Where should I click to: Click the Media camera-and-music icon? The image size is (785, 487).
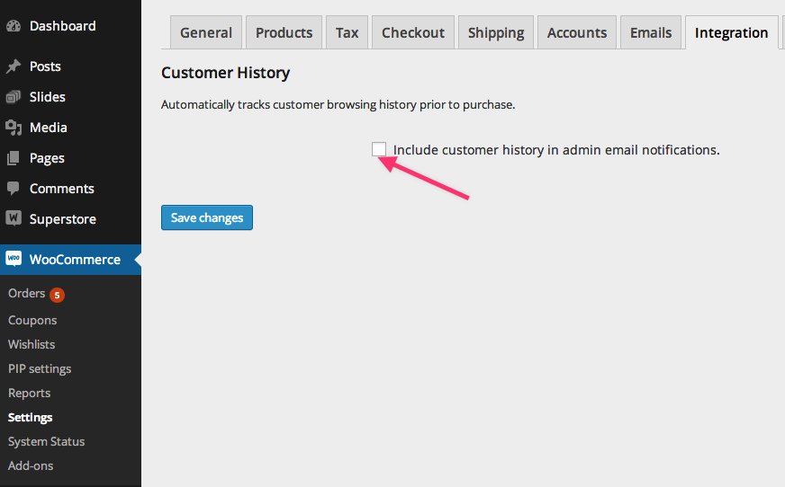point(14,128)
